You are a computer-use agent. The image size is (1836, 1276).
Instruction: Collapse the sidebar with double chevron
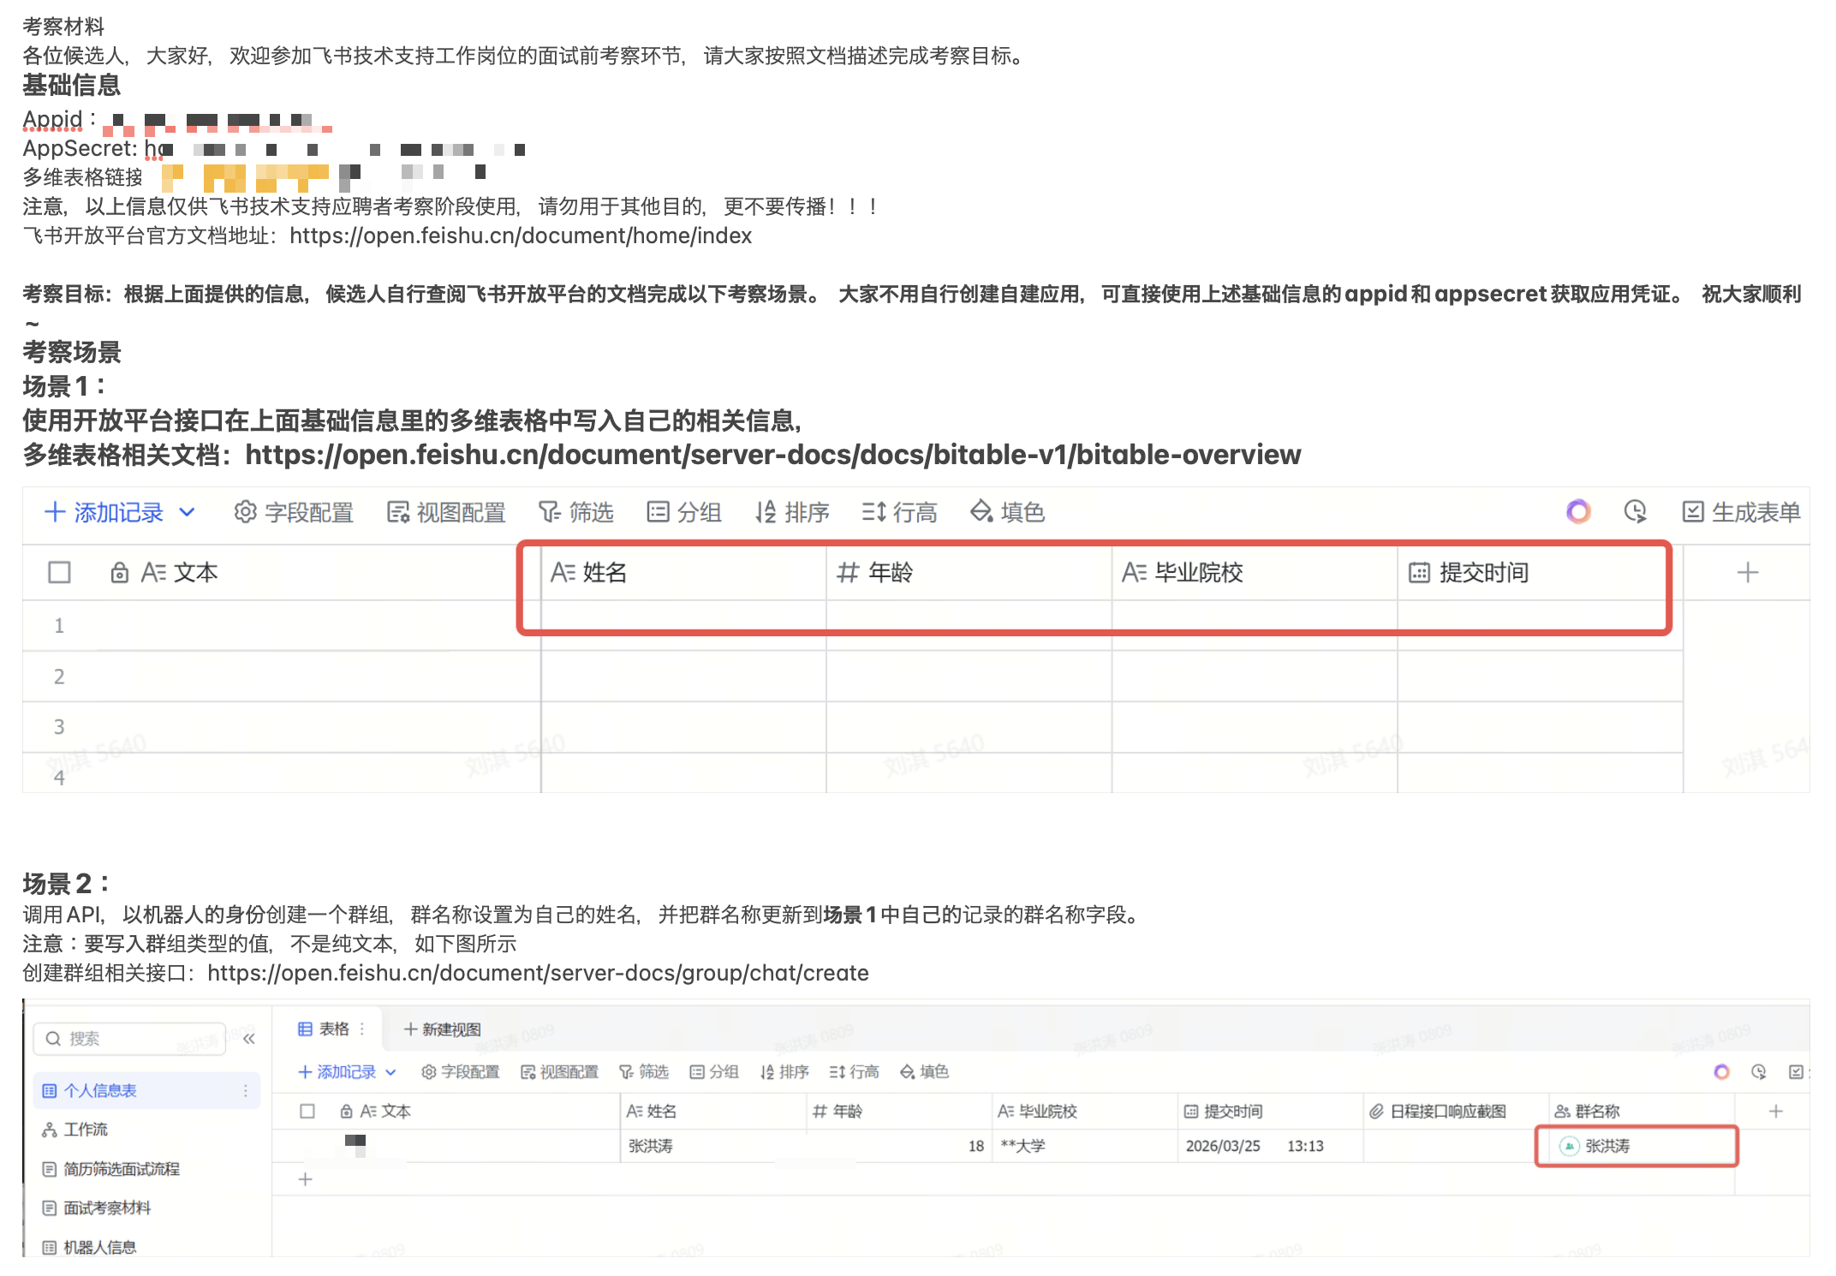click(247, 1038)
